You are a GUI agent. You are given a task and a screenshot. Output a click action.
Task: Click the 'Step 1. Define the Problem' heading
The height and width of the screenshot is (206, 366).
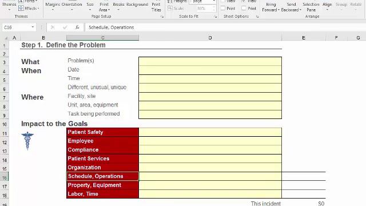[63, 45]
